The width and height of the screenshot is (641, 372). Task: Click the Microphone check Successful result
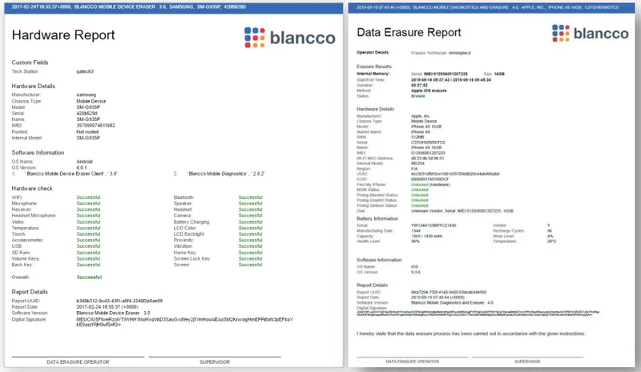coord(88,204)
